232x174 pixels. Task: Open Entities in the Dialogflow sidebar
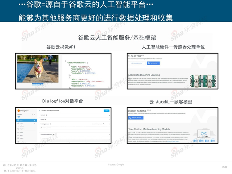[21, 123]
